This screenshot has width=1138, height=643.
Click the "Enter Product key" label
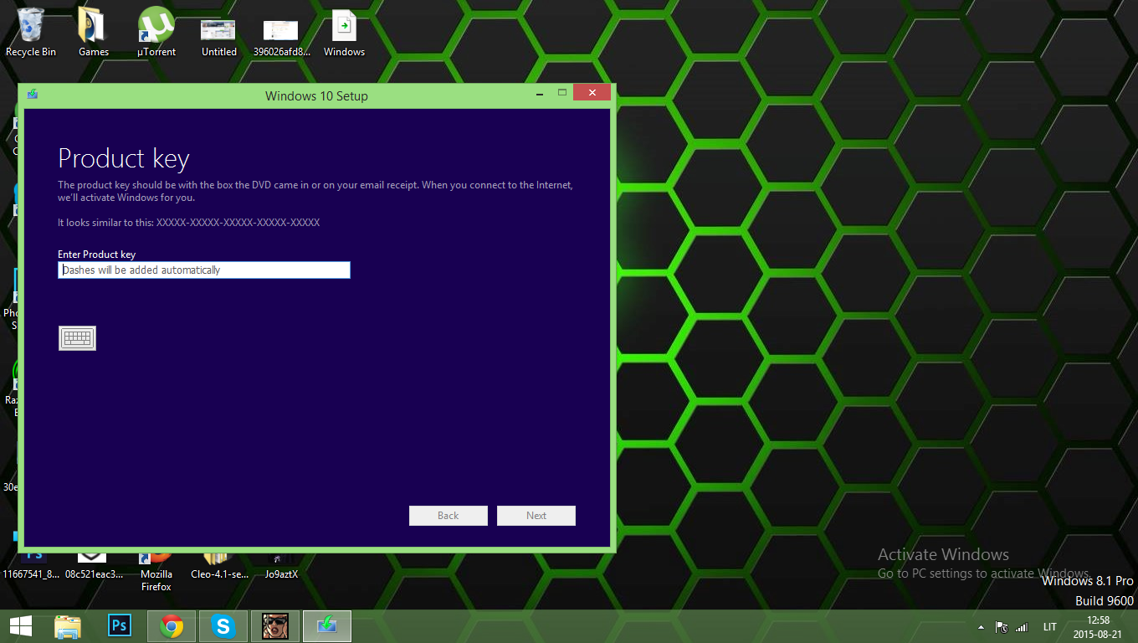tap(96, 255)
